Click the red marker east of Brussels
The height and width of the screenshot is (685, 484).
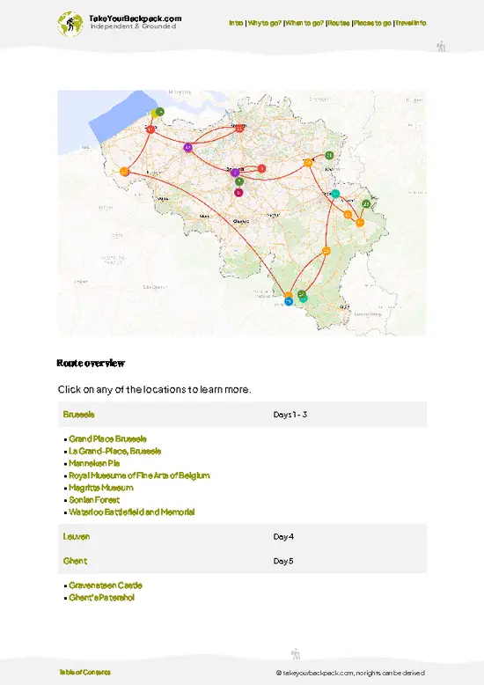(x=261, y=168)
